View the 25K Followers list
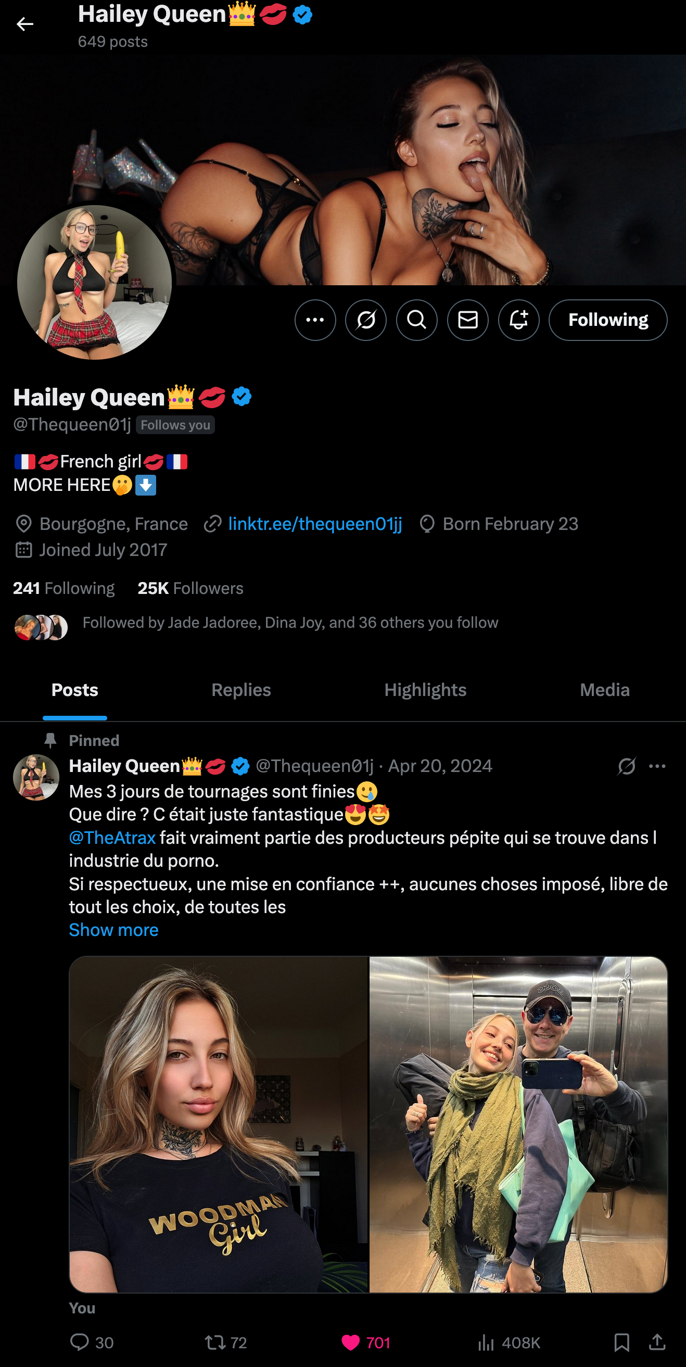 (190, 588)
